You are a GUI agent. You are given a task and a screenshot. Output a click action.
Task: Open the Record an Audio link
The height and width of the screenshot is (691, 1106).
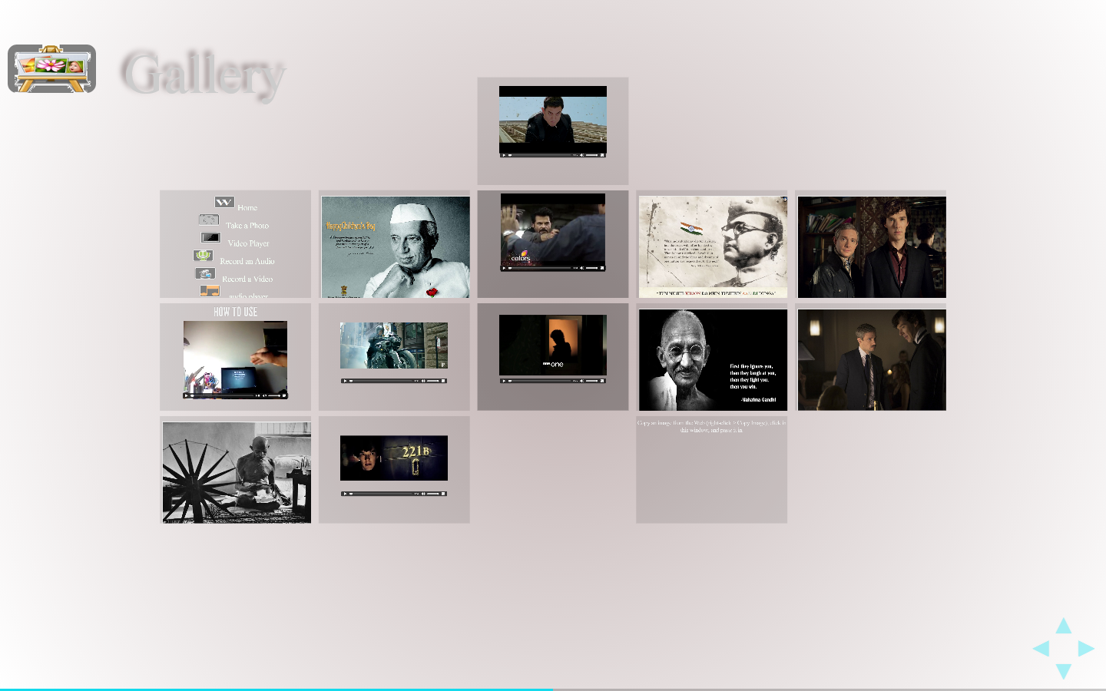[247, 261]
